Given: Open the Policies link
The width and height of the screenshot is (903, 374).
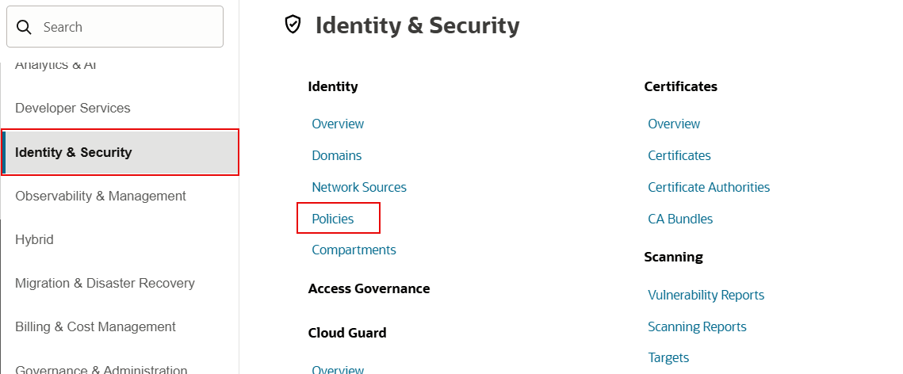Looking at the screenshot, I should (x=332, y=219).
